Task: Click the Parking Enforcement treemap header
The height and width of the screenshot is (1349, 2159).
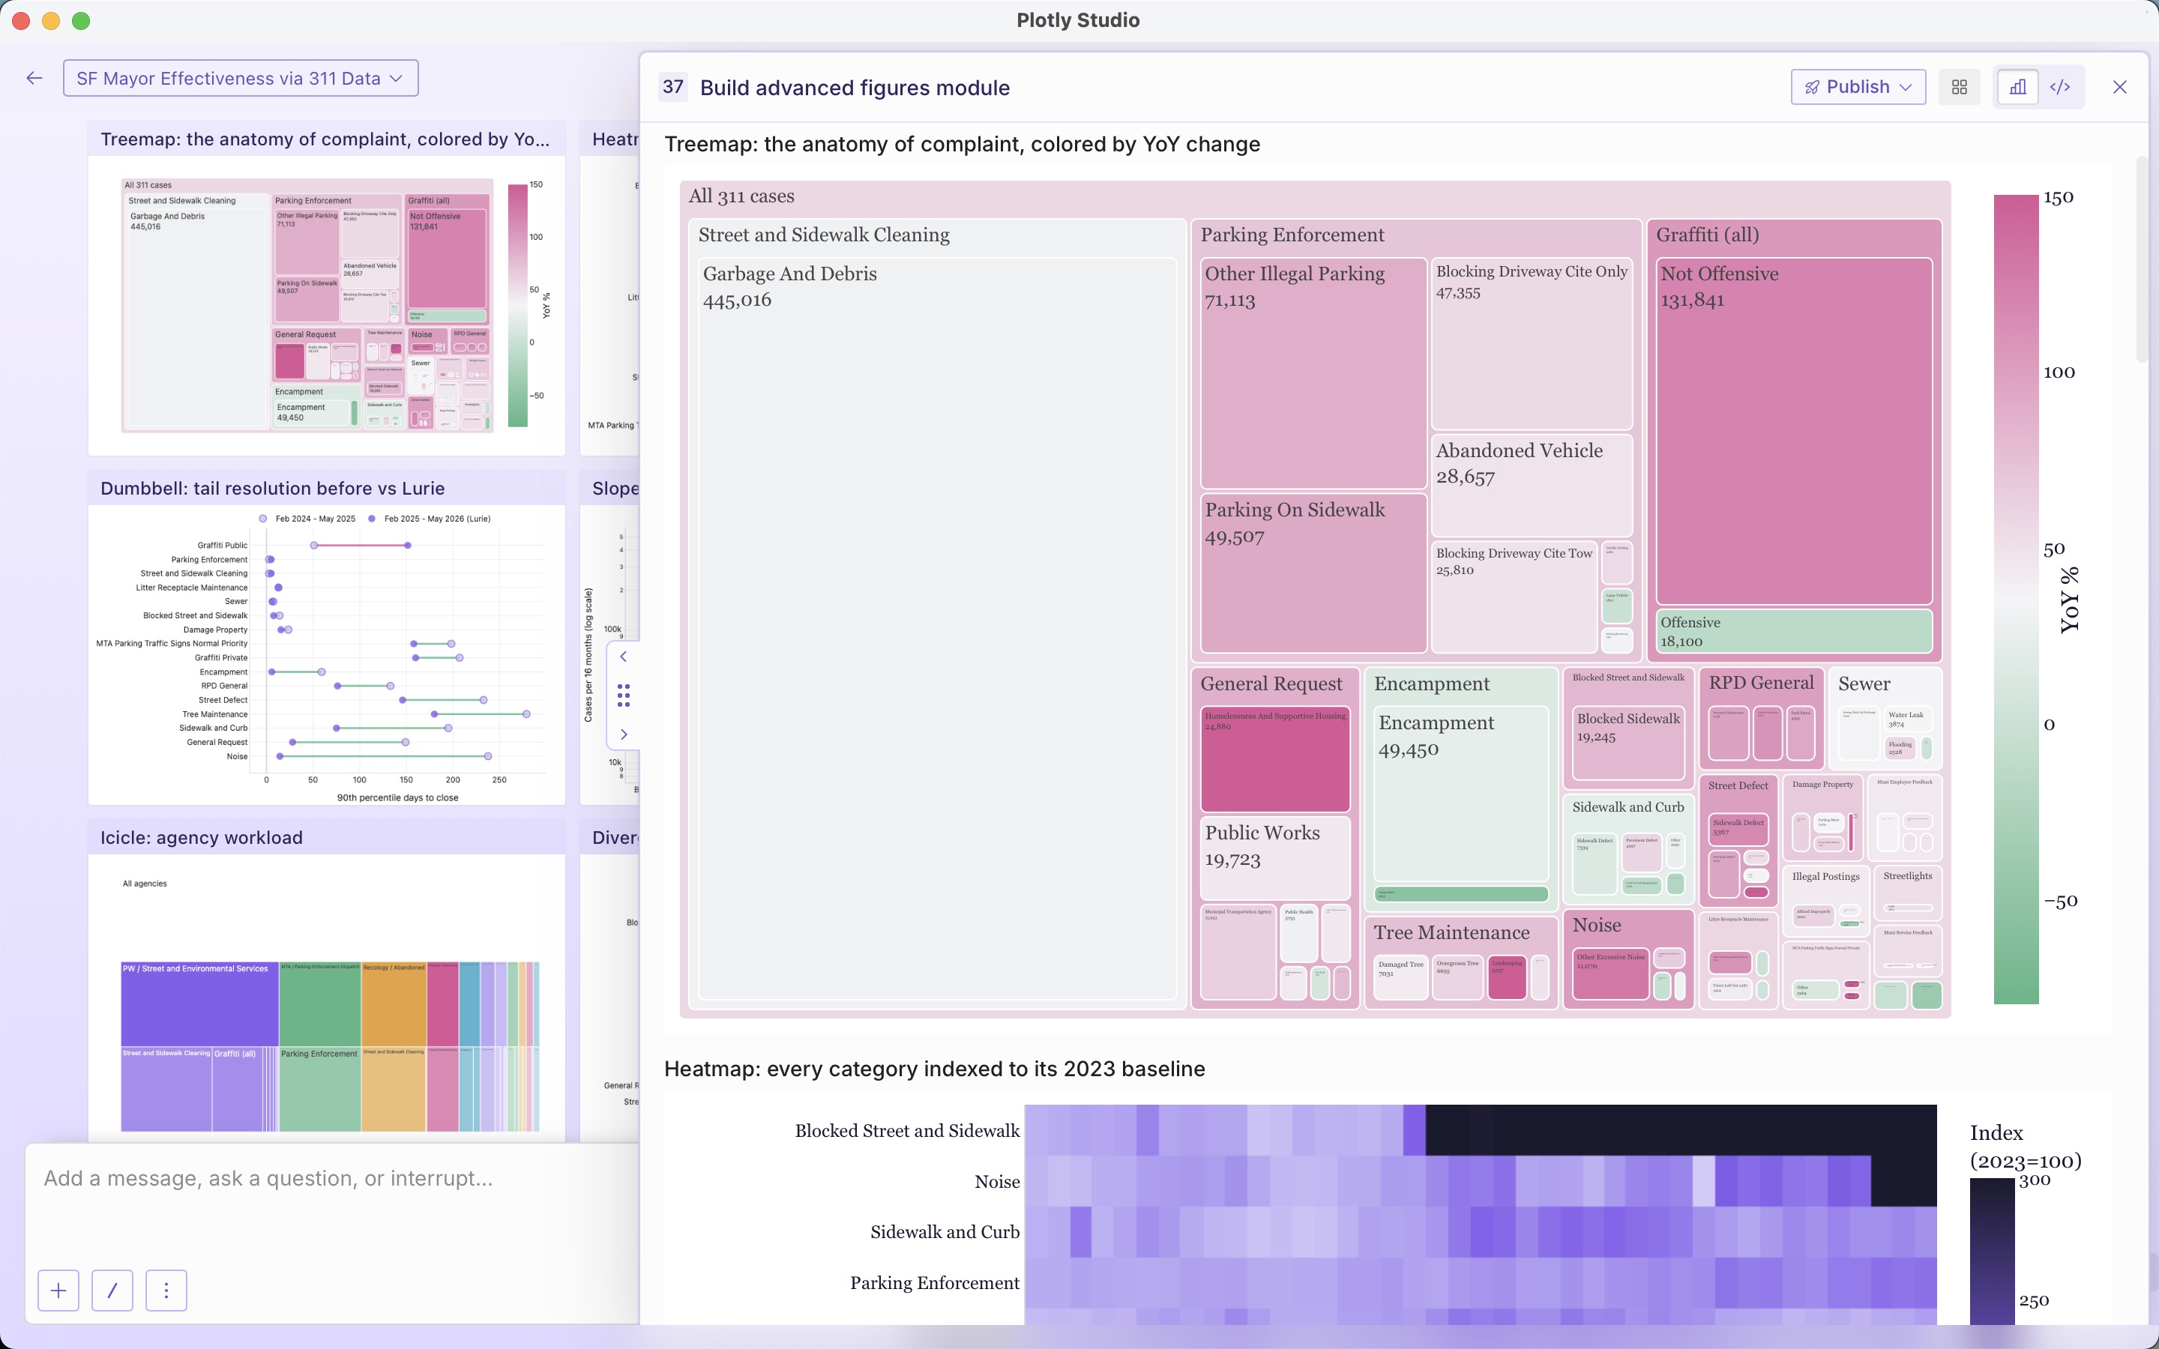Action: click(1292, 235)
